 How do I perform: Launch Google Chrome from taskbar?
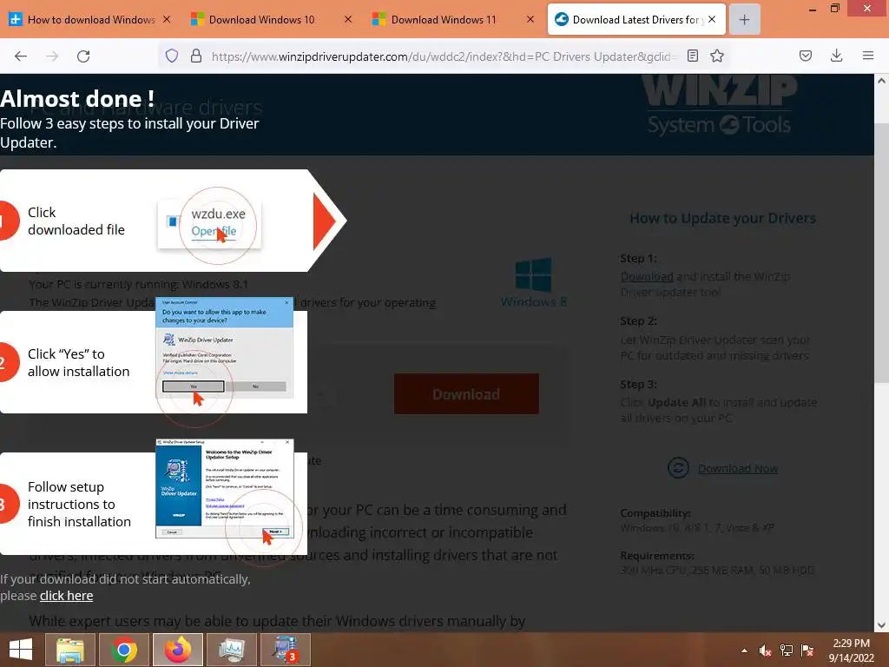123,650
